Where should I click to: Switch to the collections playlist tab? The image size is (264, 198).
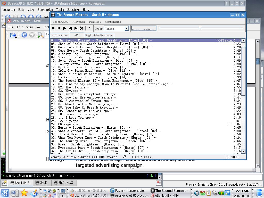pyautogui.click(x=60, y=35)
